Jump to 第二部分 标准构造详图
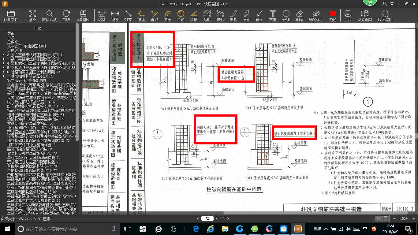This screenshot has width=418, height=235. [x=26, y=80]
